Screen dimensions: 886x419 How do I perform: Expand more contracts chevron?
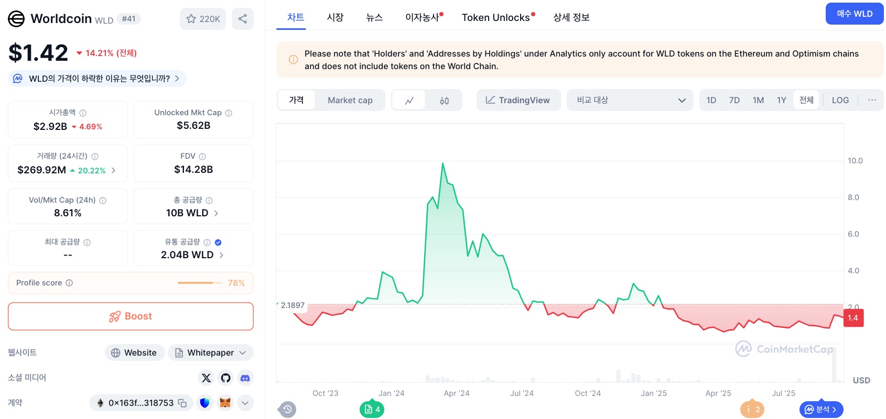245,403
